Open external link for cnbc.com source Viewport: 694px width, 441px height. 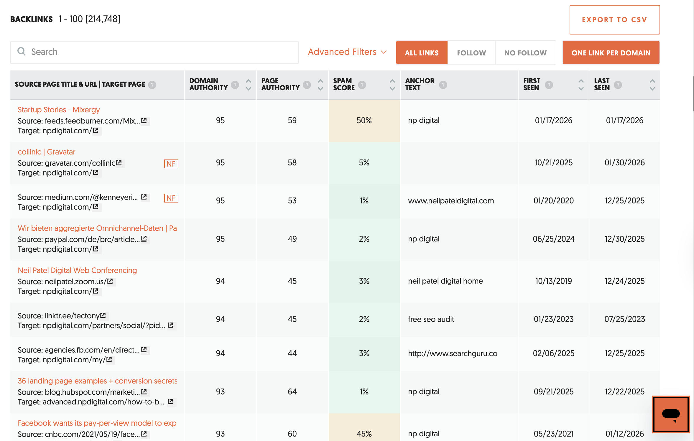[x=144, y=434]
